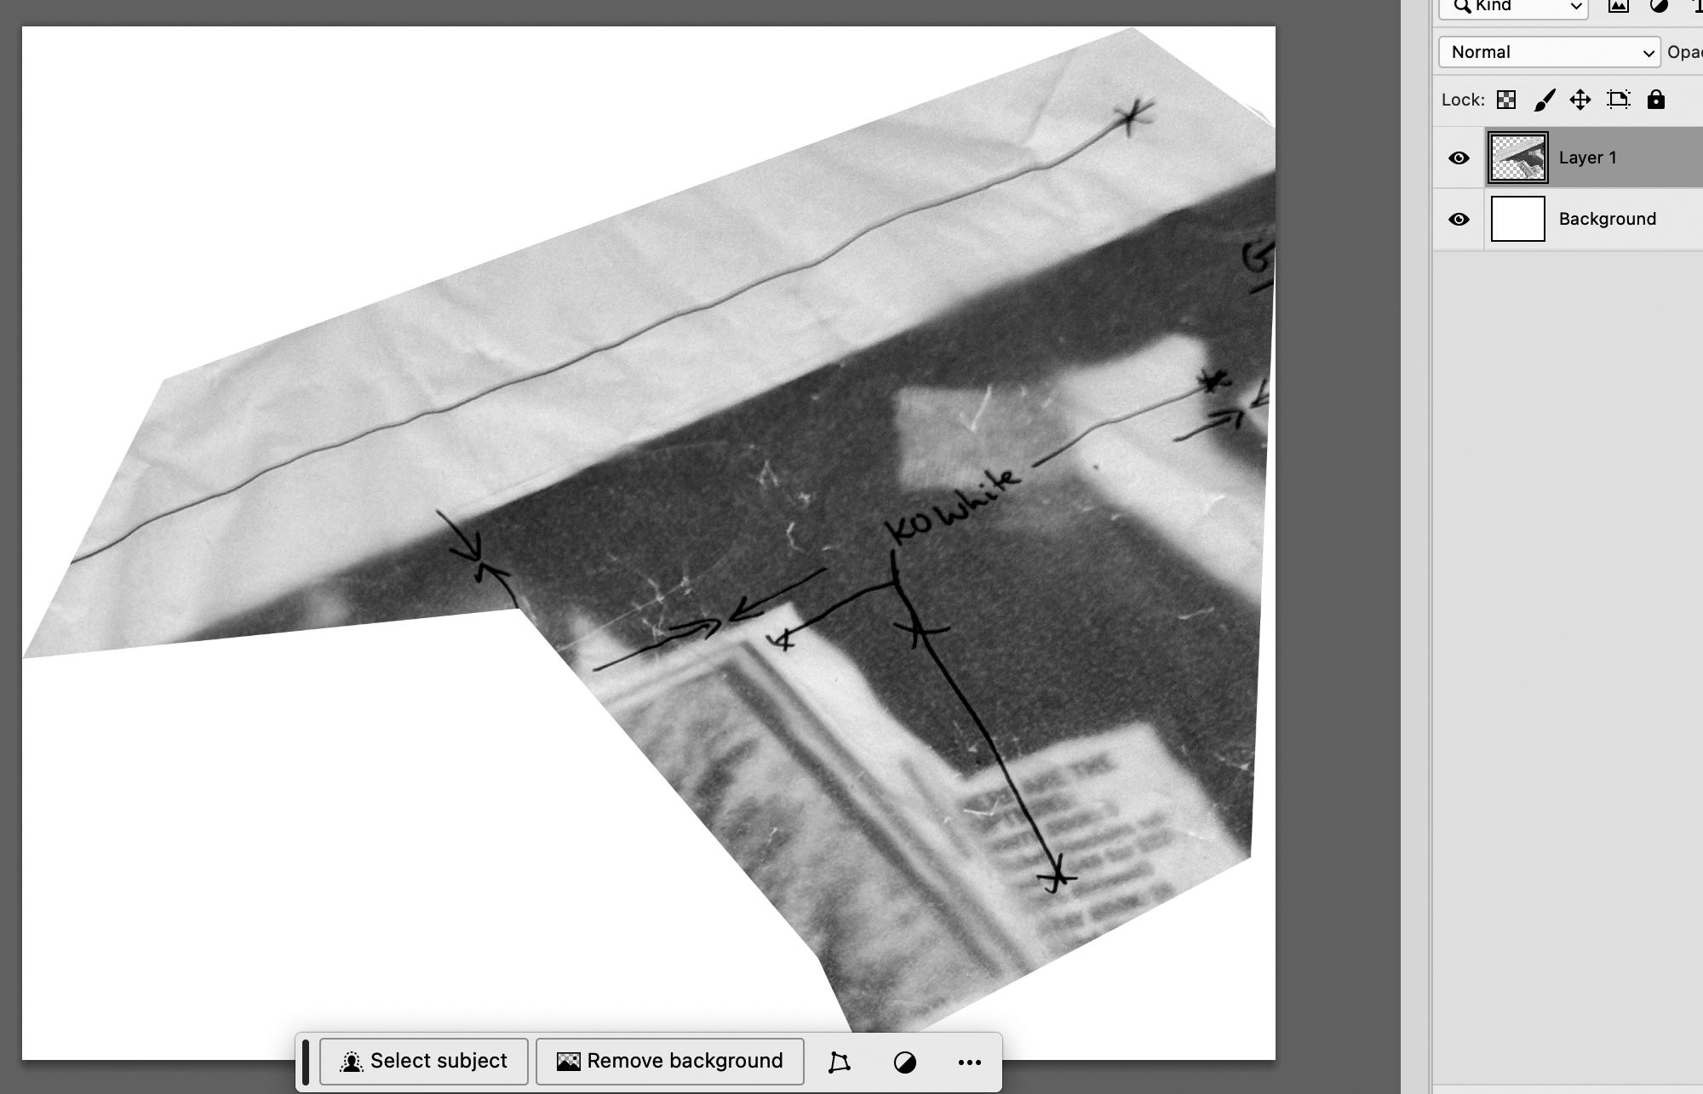Click the Remove background button
This screenshot has height=1094, width=1703.
(x=670, y=1061)
